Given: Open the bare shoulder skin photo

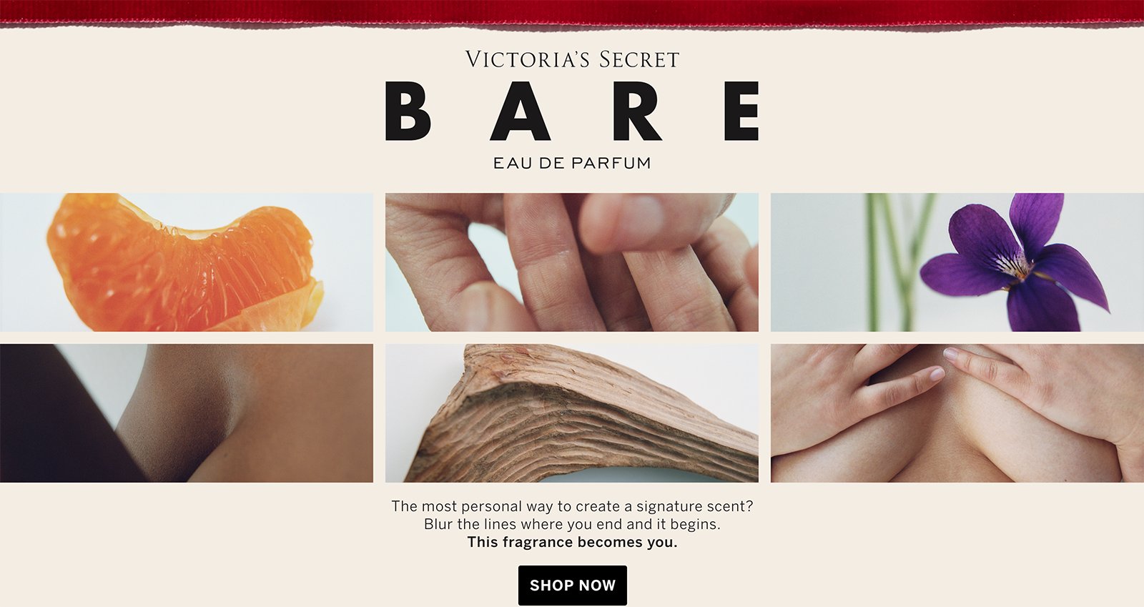Looking at the screenshot, I should [187, 413].
